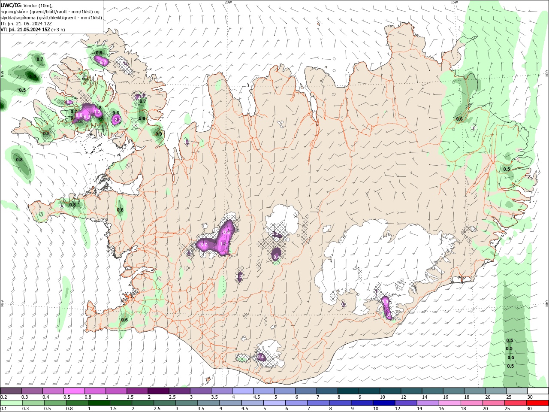Pick the 14 swatch in the upper legend row
Image resolution: width=549 pixels, height=412 pixels.
point(433,391)
